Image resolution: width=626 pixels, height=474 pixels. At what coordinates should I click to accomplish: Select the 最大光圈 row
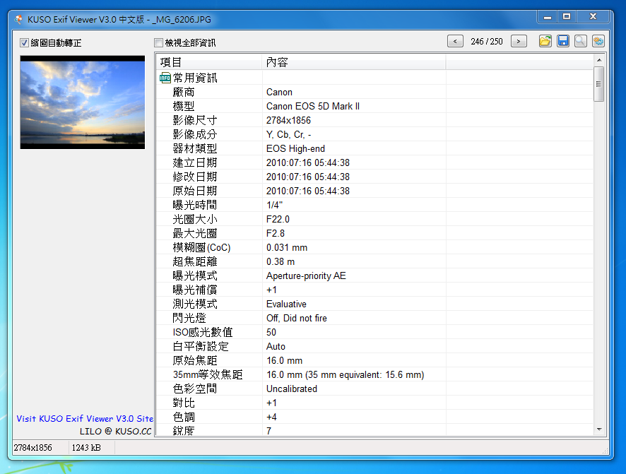[374, 233]
